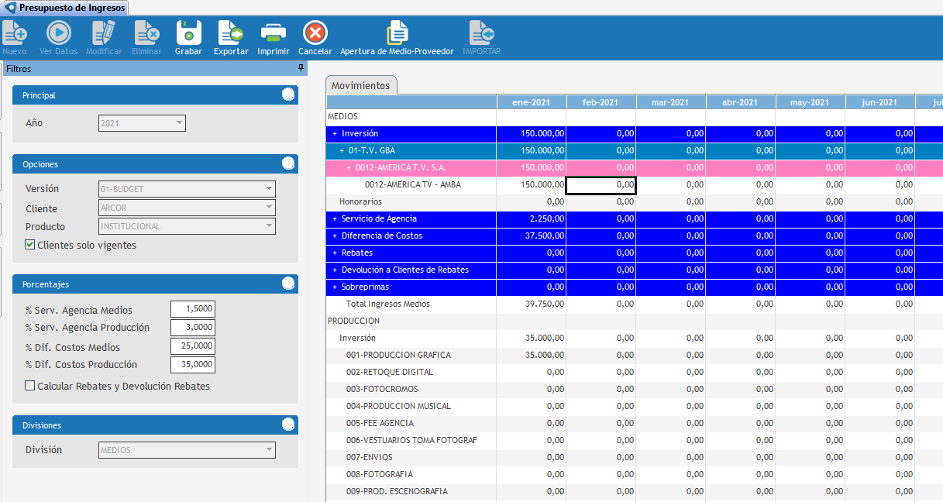Screen dimensions: 943x502
Task: Collapse the Porcentajes section round toggle
Action: click(288, 284)
